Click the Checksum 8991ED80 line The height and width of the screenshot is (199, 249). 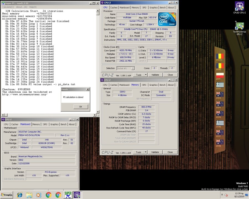coord(16,89)
